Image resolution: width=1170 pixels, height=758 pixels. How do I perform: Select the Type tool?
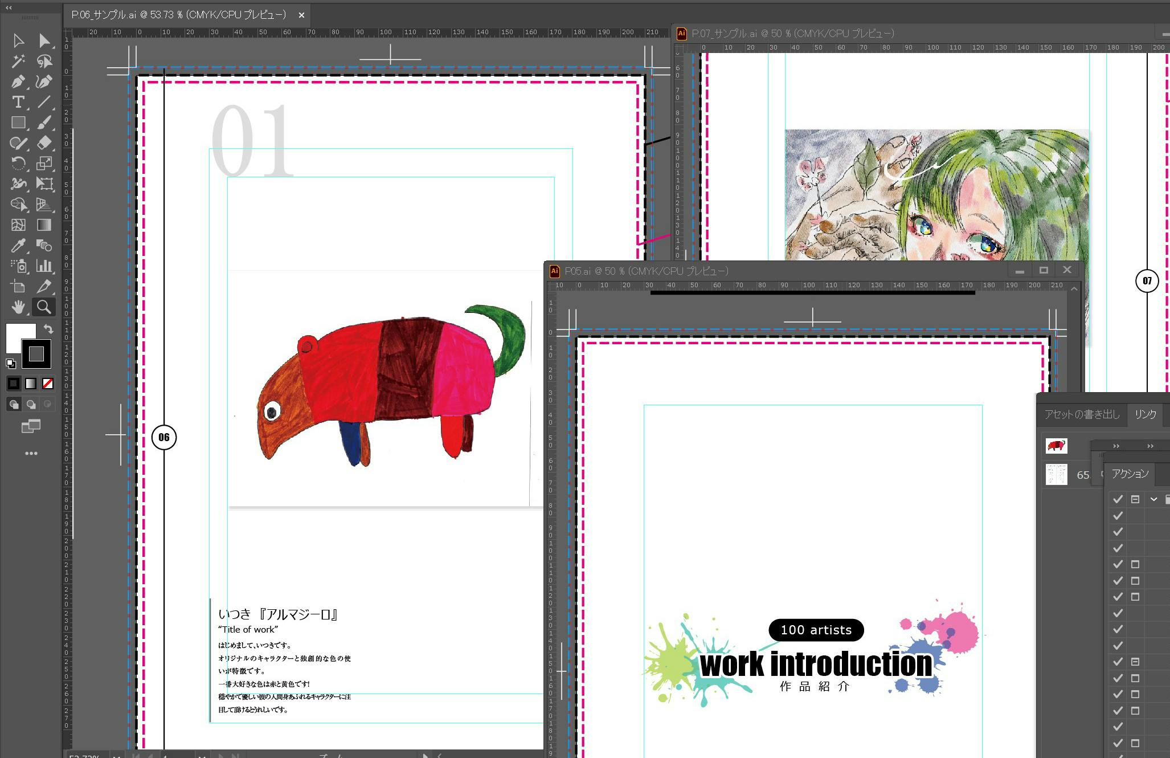pyautogui.click(x=18, y=102)
